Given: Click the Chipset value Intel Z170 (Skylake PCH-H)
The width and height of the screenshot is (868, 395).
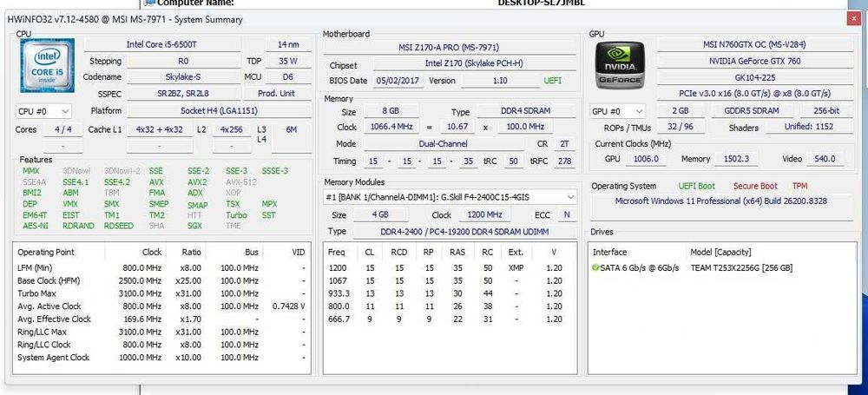Looking at the screenshot, I should (x=474, y=63).
